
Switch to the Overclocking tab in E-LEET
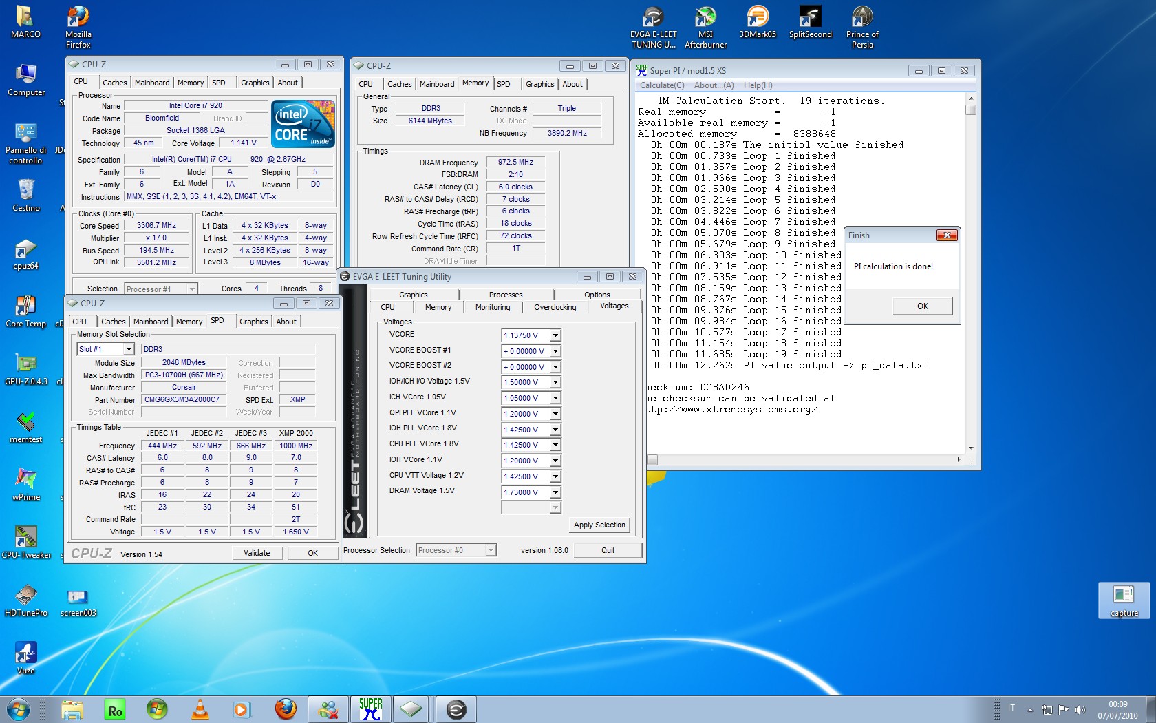[555, 307]
